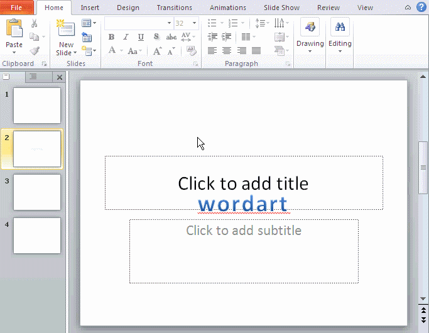Go to next slide double-arrow button
The image size is (429, 333).
[423, 320]
